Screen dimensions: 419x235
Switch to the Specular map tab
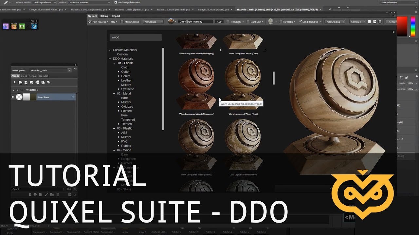click(43, 76)
